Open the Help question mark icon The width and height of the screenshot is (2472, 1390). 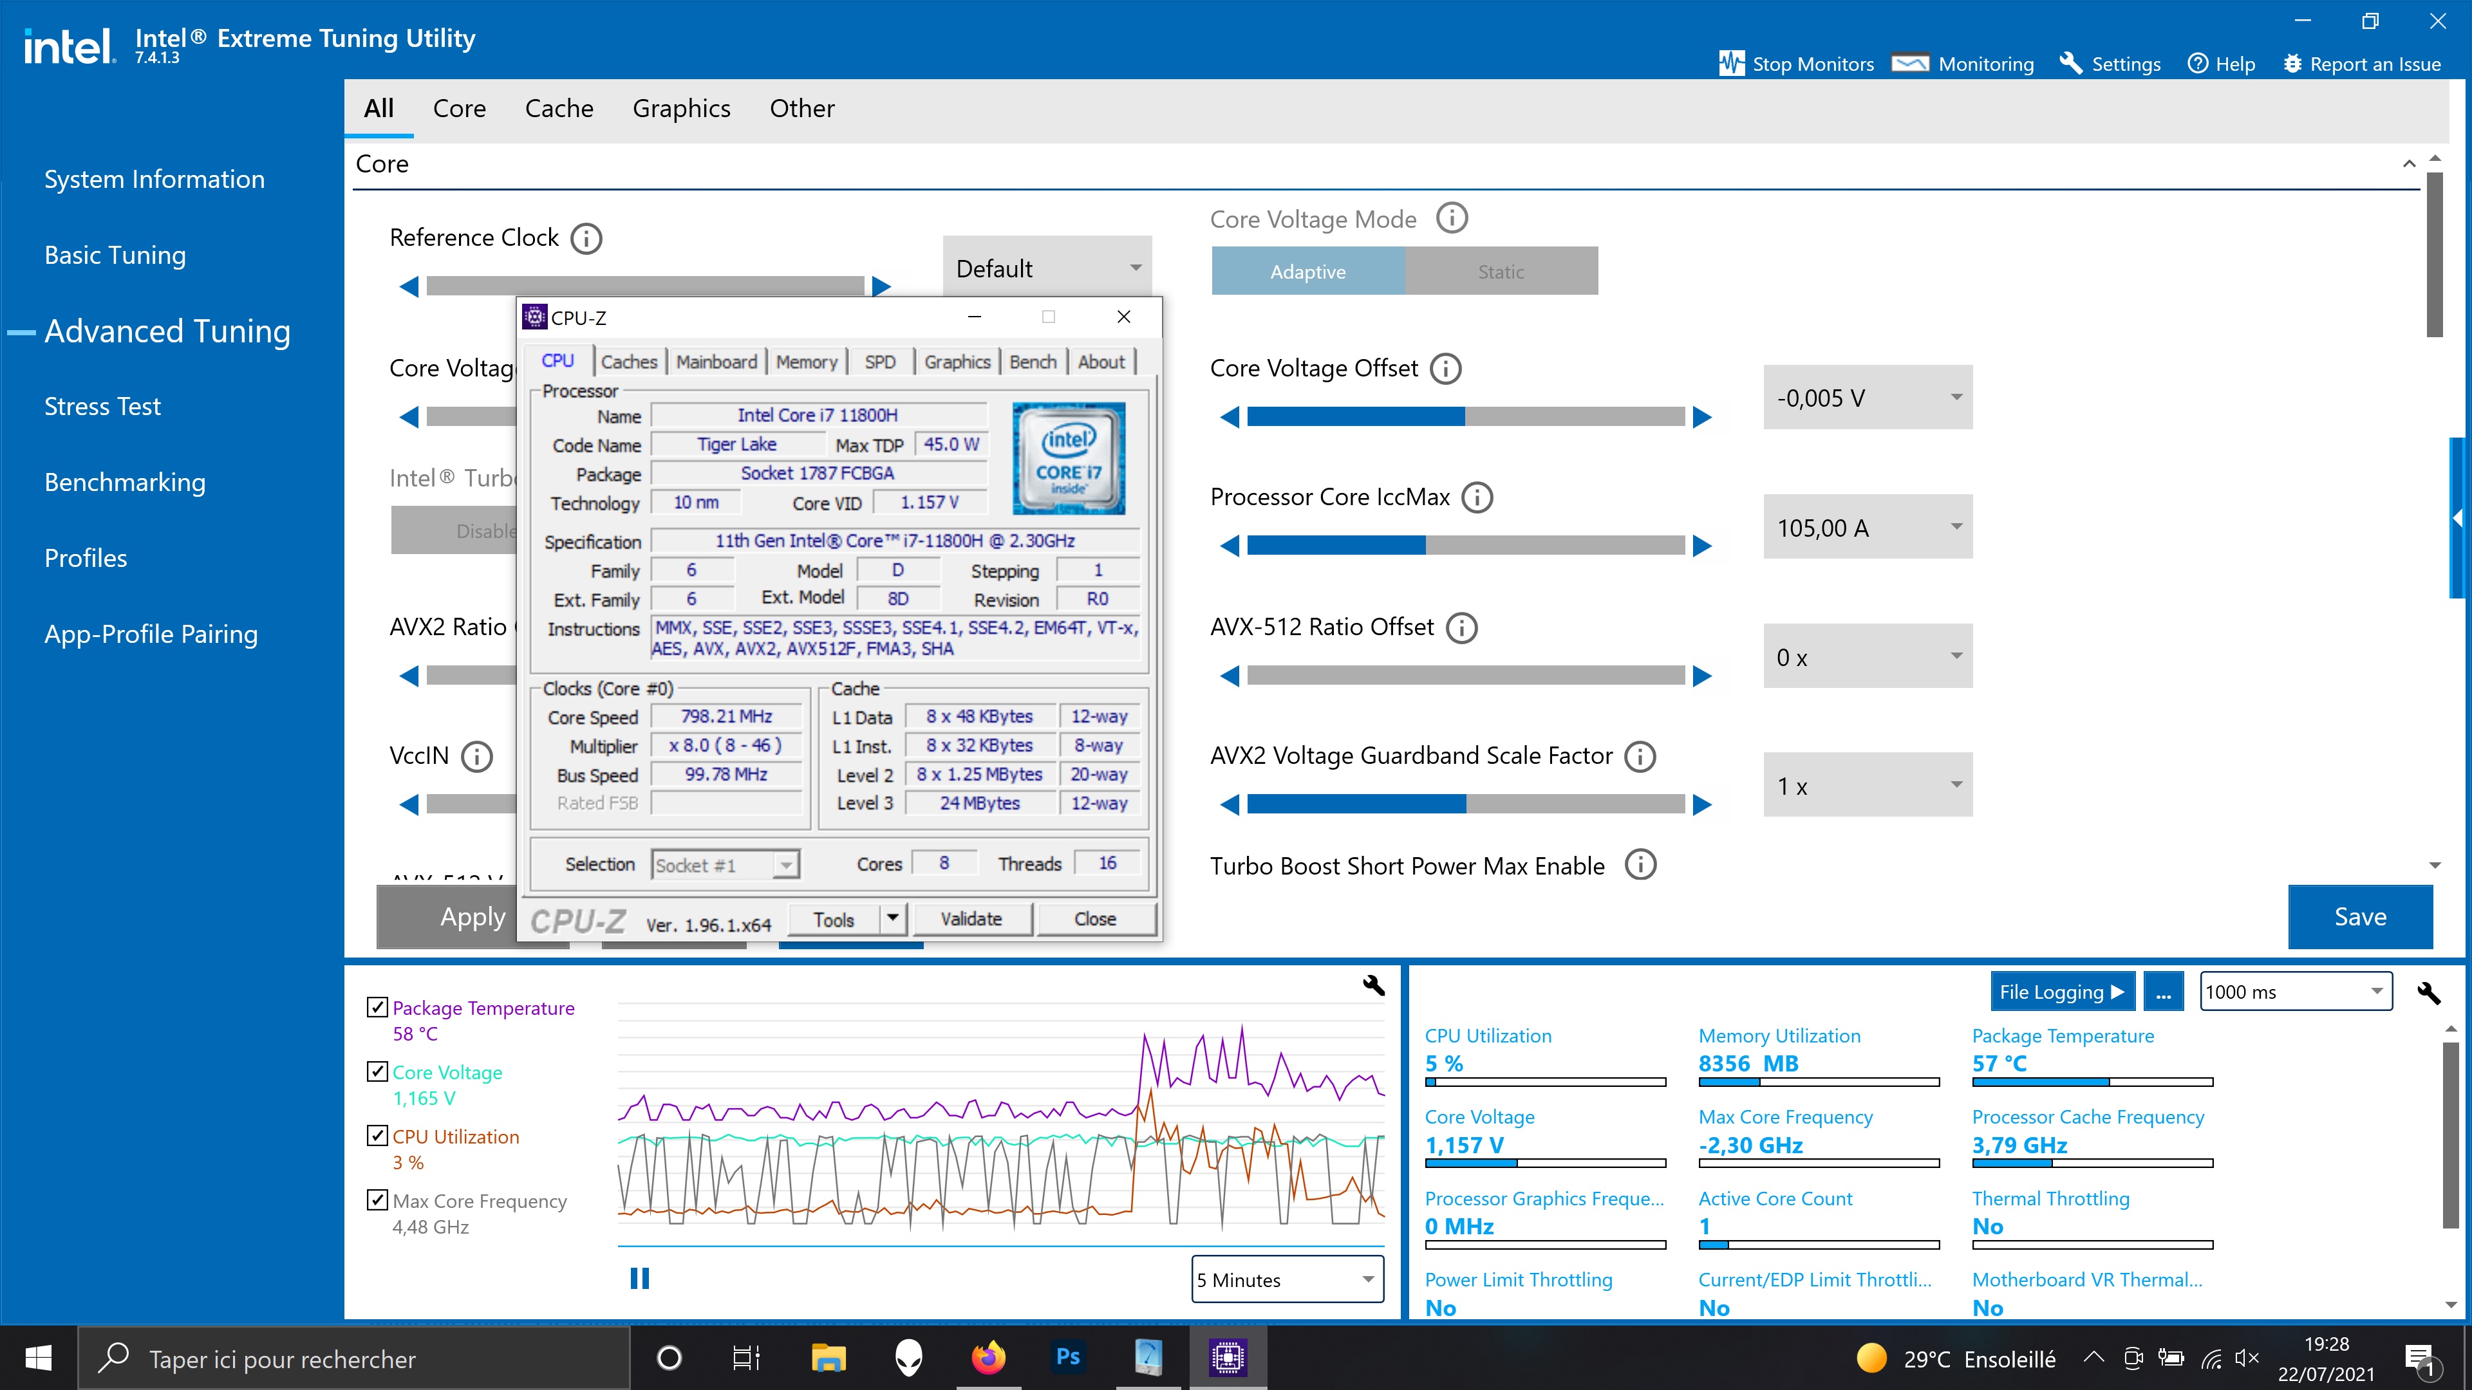pos(2196,63)
